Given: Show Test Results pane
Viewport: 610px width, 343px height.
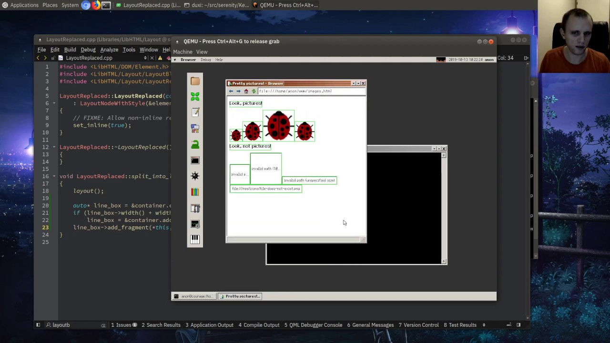Looking at the screenshot, I should point(460,325).
